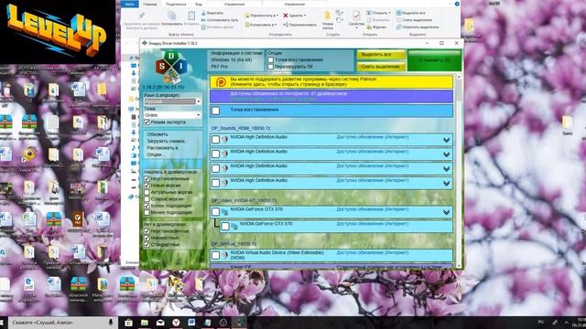Tick checkbox of nested GeForce GTX 570 row
The height and width of the screenshot is (329, 586).
[225, 227]
